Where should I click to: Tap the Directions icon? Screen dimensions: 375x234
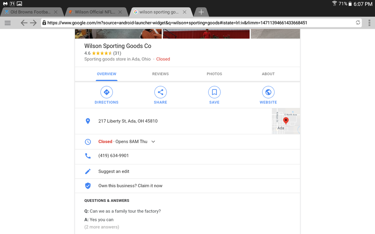click(106, 92)
